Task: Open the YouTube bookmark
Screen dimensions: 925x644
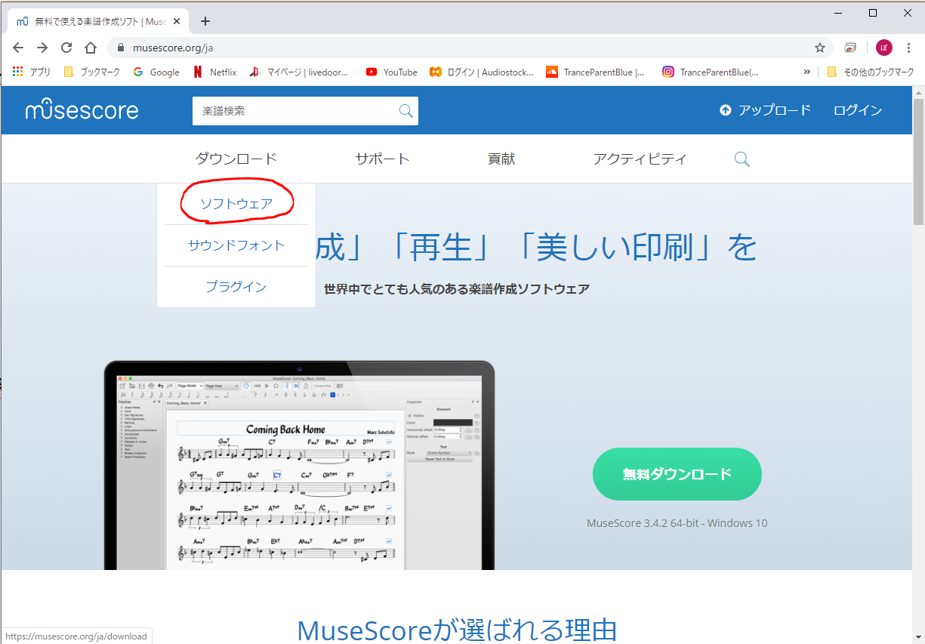Action: click(391, 72)
